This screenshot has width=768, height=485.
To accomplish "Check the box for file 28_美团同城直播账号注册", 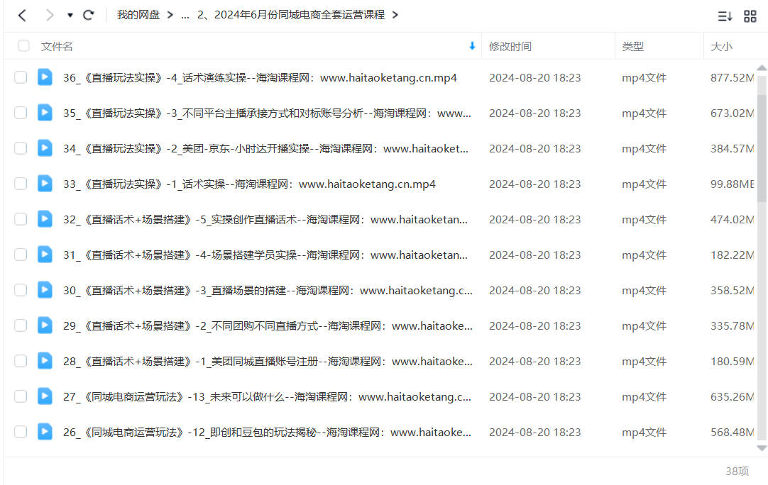I will 21,361.
